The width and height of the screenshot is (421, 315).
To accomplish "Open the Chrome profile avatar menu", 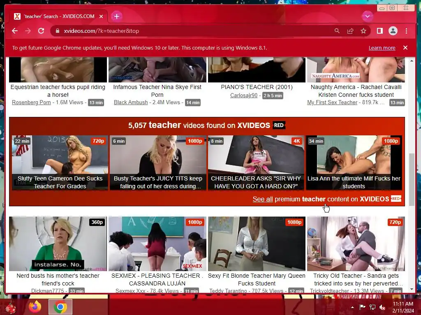I will (x=393, y=31).
